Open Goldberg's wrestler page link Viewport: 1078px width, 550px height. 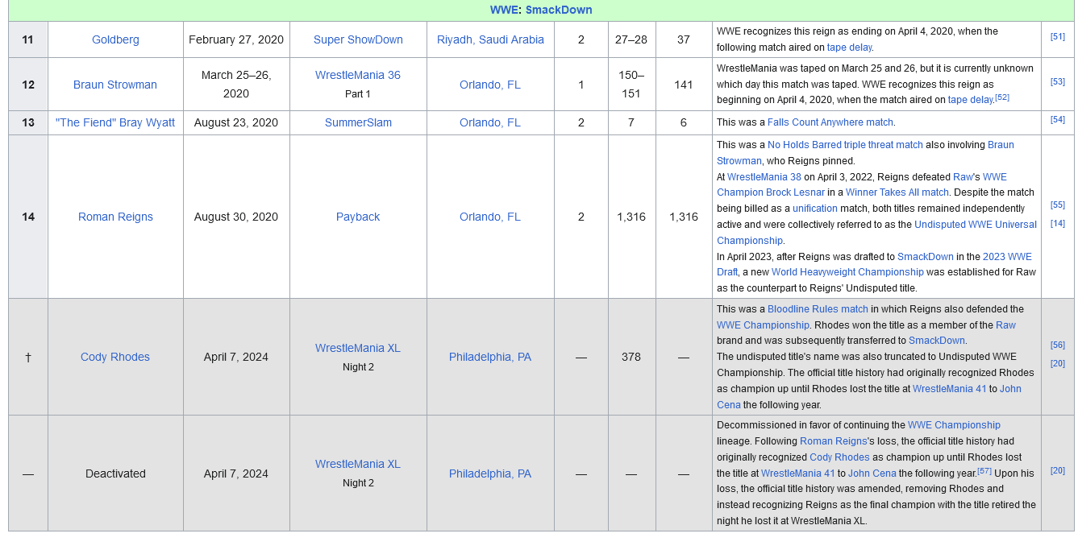click(x=115, y=39)
